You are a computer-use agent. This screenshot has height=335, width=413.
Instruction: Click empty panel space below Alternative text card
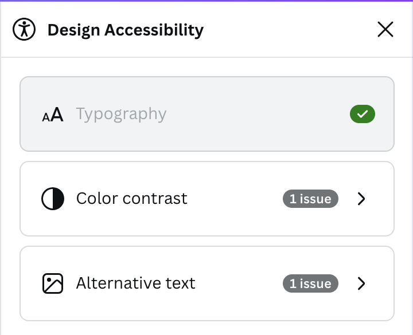[206, 328]
